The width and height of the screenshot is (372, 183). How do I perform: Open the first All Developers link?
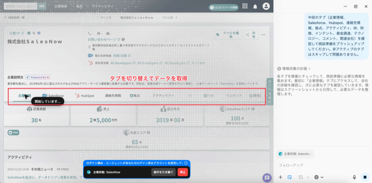point(123,63)
